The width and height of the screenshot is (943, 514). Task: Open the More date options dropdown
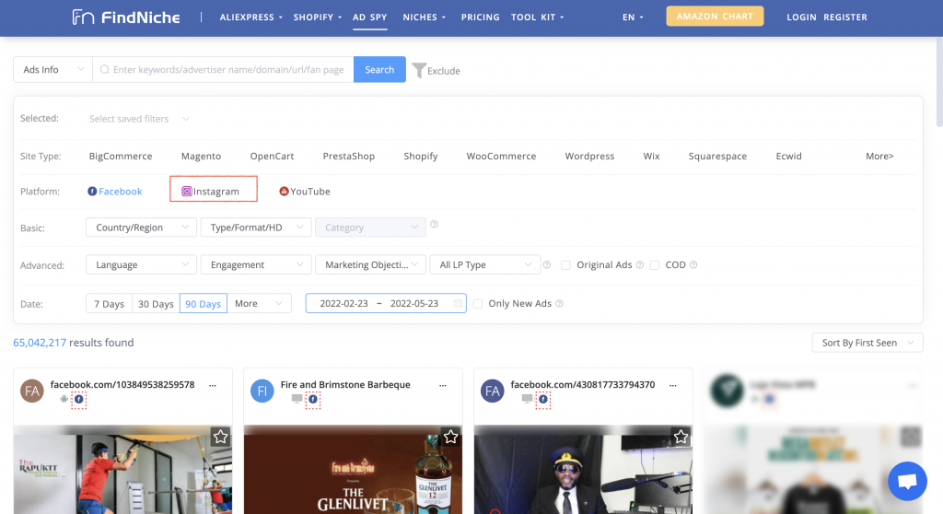point(259,303)
